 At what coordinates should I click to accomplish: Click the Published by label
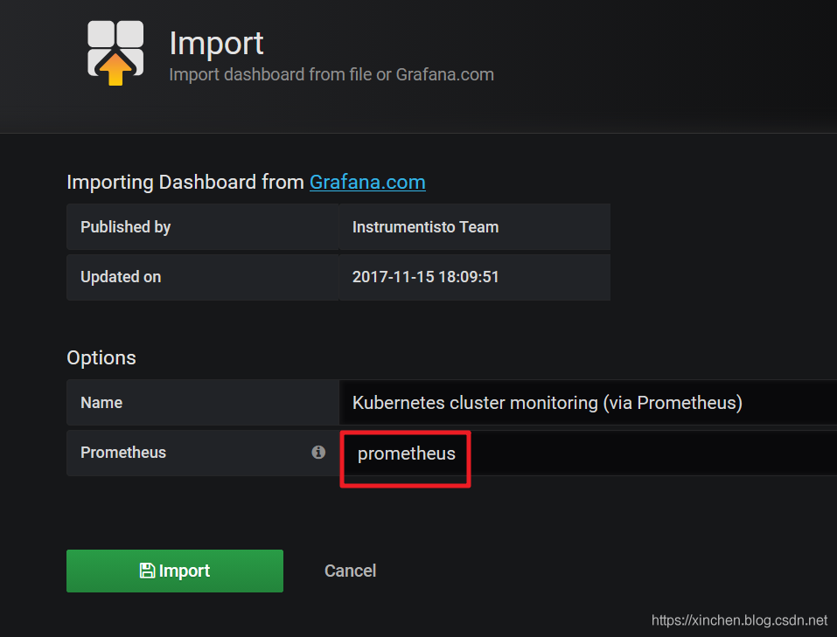pos(125,227)
